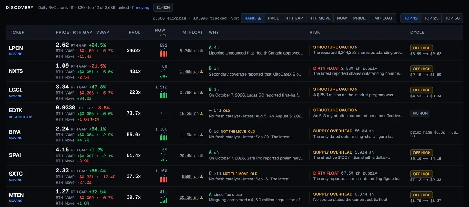The image size is (469, 207).
Task: Open the LGCL ticker
Action: pyautogui.click(x=16, y=90)
